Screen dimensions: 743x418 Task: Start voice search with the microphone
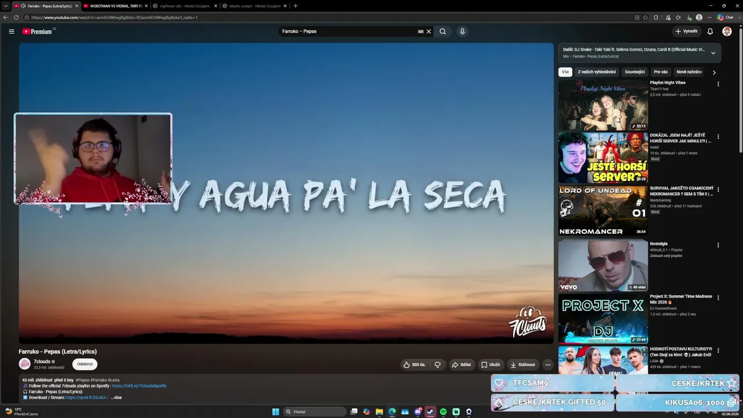462,31
